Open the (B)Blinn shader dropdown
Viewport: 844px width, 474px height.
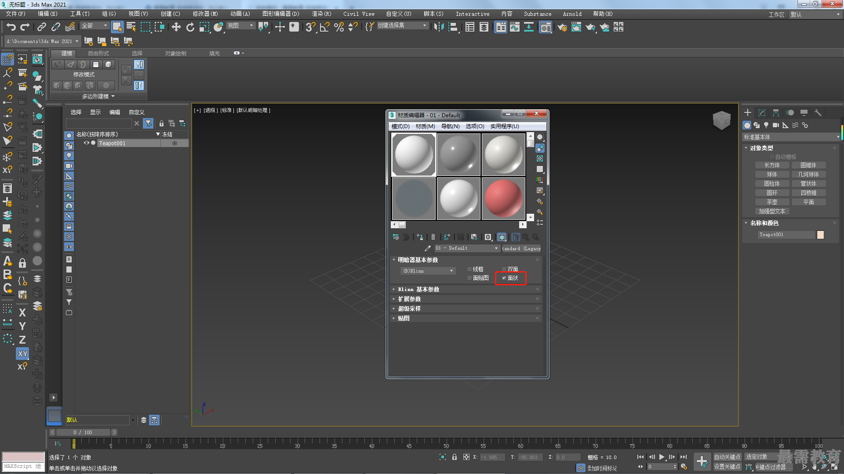tap(428, 271)
